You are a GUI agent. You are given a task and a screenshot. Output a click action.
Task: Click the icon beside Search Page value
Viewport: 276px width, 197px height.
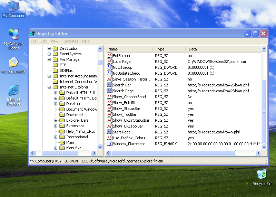[109, 91]
